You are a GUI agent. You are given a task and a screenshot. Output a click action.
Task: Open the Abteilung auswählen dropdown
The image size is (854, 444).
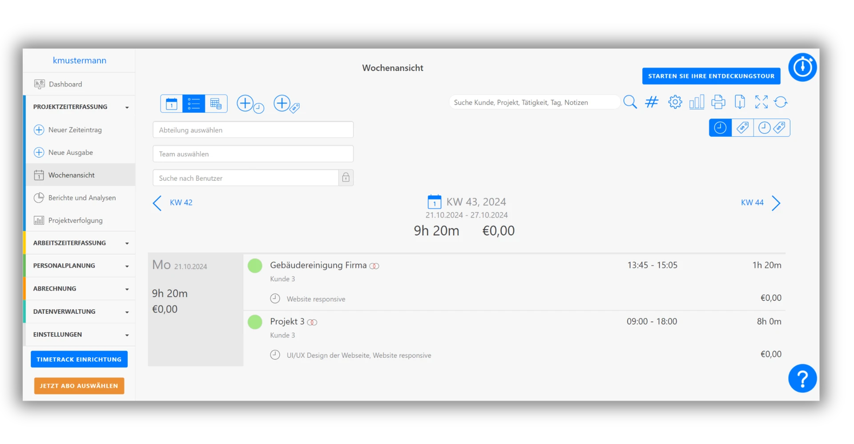(253, 130)
